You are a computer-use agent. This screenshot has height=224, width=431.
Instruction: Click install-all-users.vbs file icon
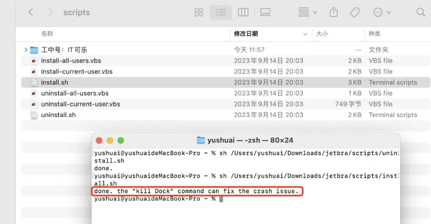click(34, 60)
